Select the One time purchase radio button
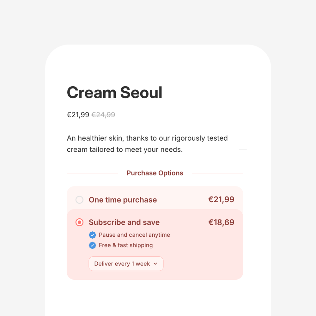This screenshot has height=316, width=316. tap(79, 200)
